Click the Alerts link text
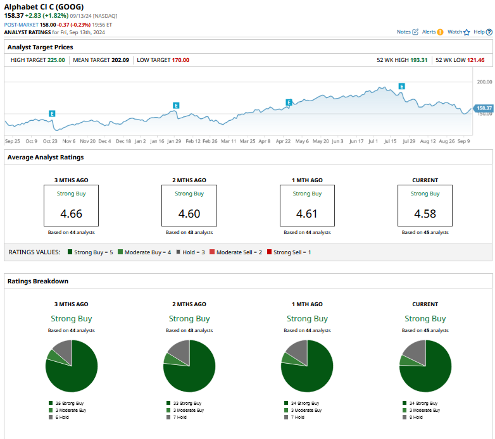The width and height of the screenshot is (495, 439). pyautogui.click(x=429, y=32)
